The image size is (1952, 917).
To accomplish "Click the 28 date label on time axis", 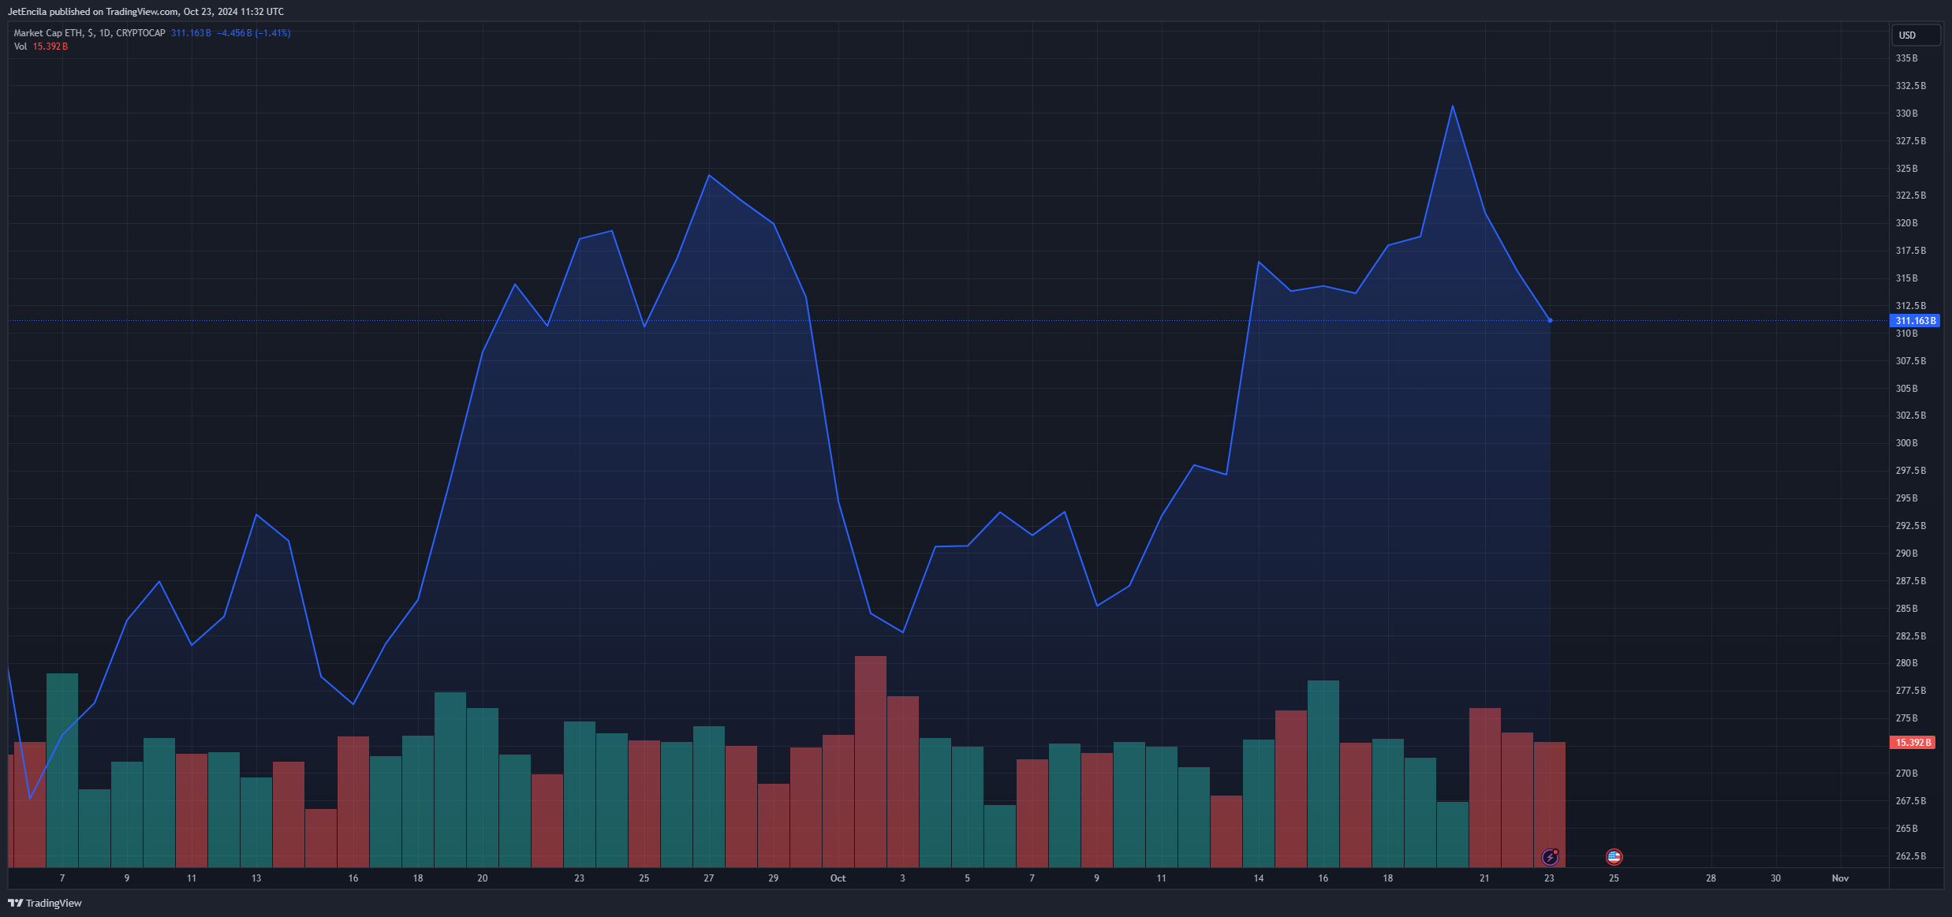I will point(1711,878).
